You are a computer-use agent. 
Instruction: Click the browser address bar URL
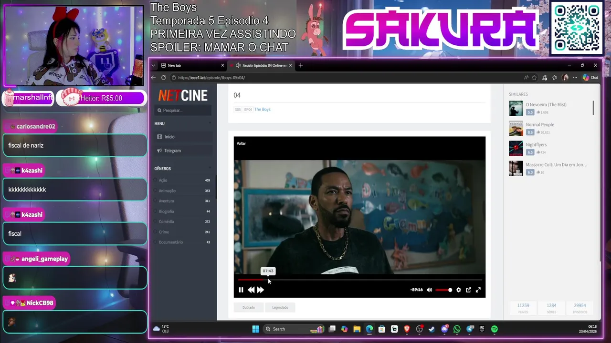(211, 78)
